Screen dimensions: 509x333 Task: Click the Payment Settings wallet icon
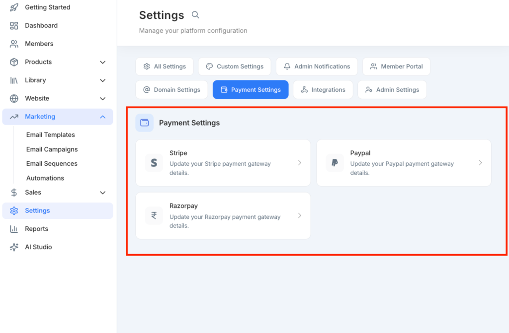click(x=144, y=123)
